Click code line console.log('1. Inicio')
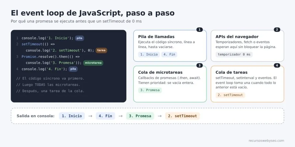Viewport: 295px width, 147px height. (x=48, y=38)
